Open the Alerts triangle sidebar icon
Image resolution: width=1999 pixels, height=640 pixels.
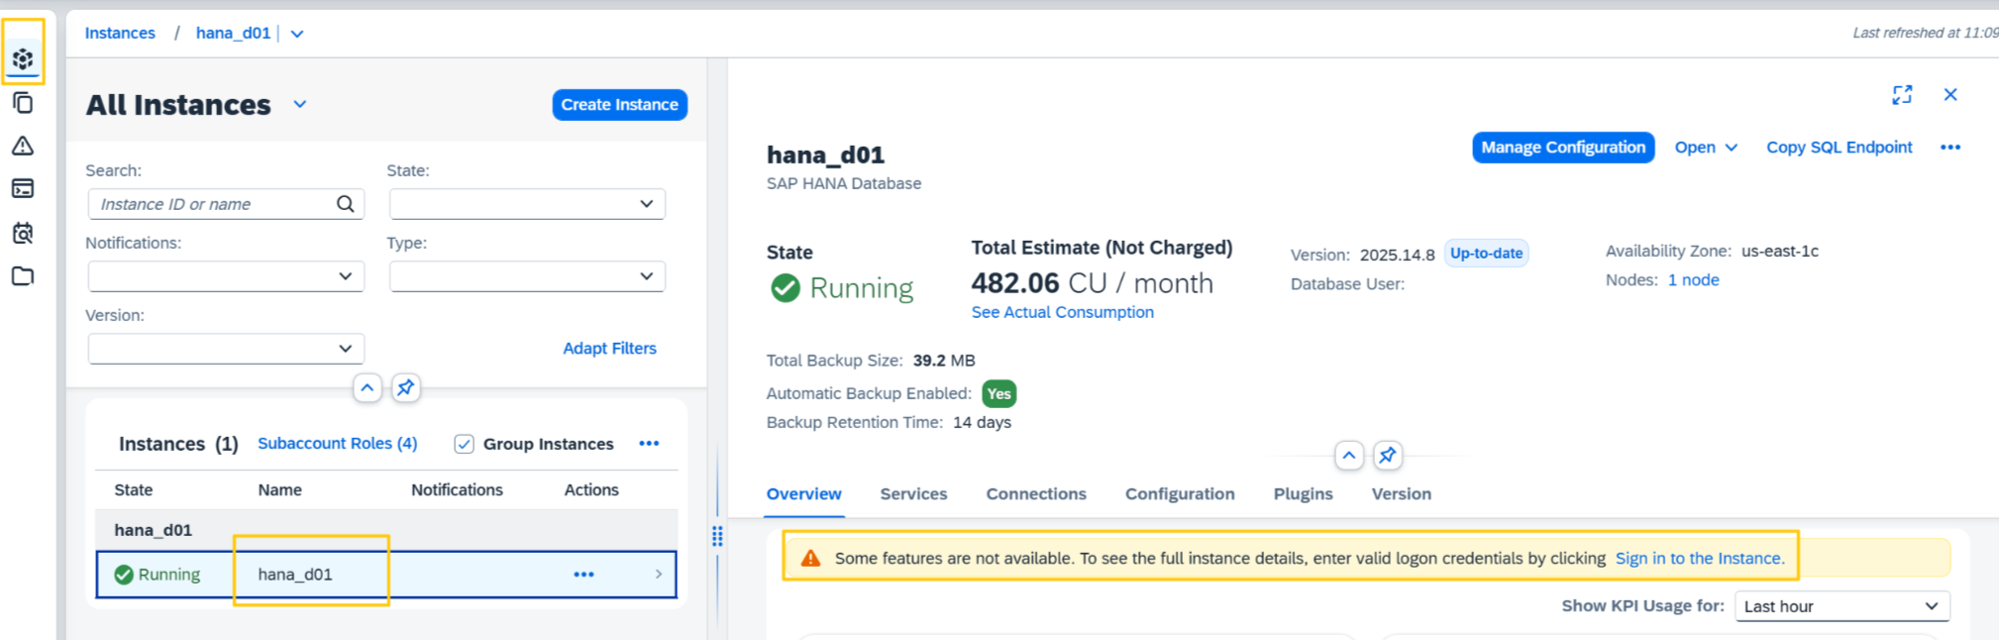coord(23,146)
